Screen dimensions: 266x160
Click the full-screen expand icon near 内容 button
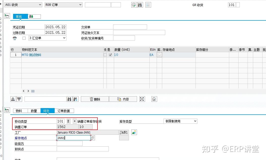point(142,99)
